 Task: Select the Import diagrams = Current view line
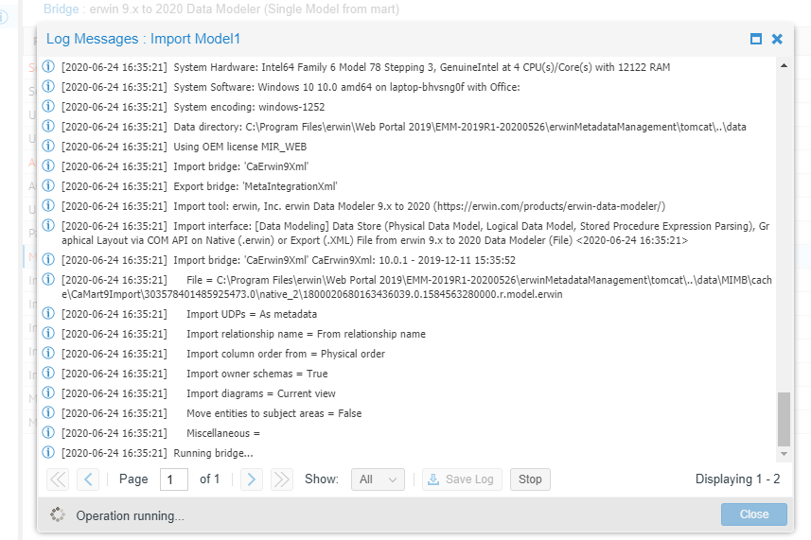[x=260, y=393]
